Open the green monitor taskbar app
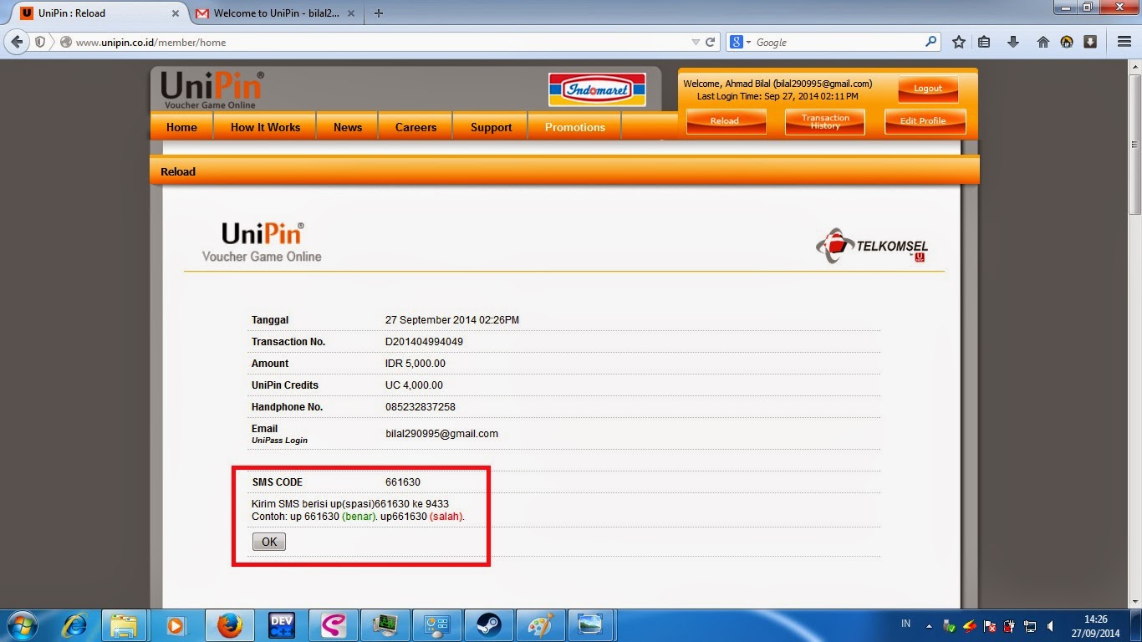 [x=385, y=625]
